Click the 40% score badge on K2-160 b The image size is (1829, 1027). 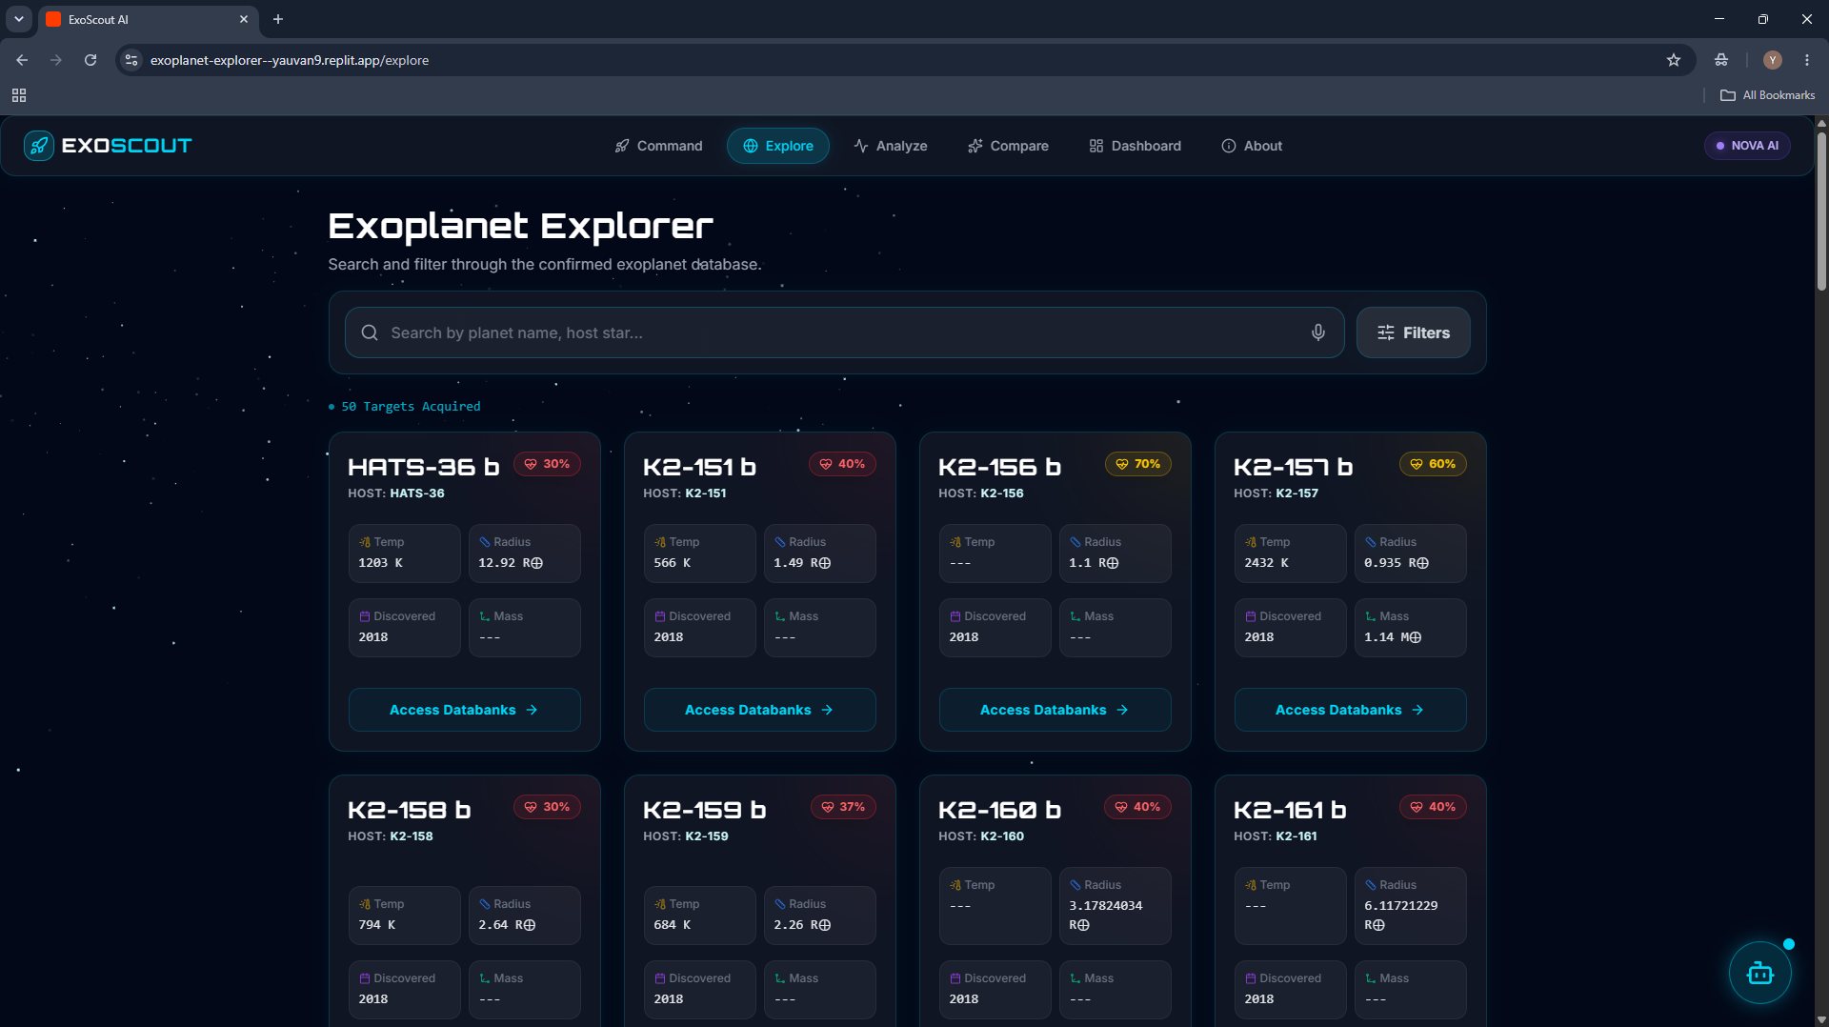click(x=1137, y=807)
